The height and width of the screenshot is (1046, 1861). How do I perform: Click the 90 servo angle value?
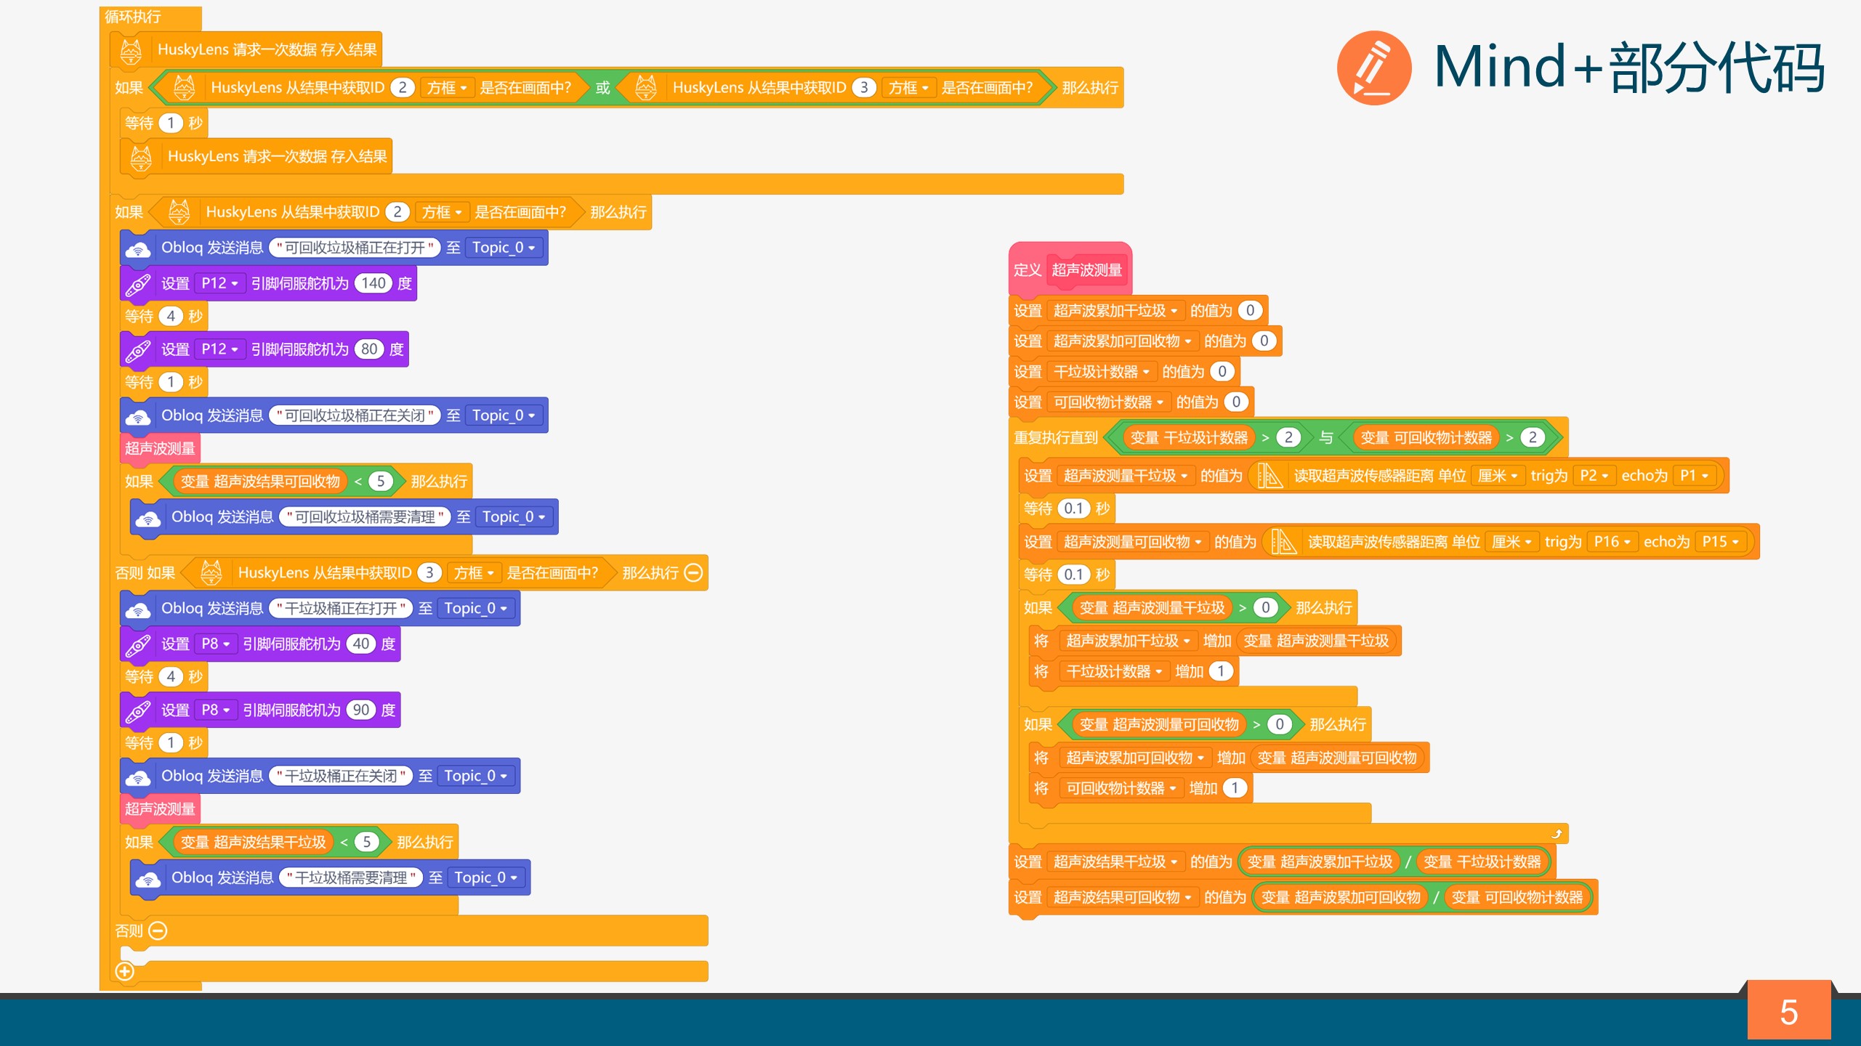[x=361, y=710]
